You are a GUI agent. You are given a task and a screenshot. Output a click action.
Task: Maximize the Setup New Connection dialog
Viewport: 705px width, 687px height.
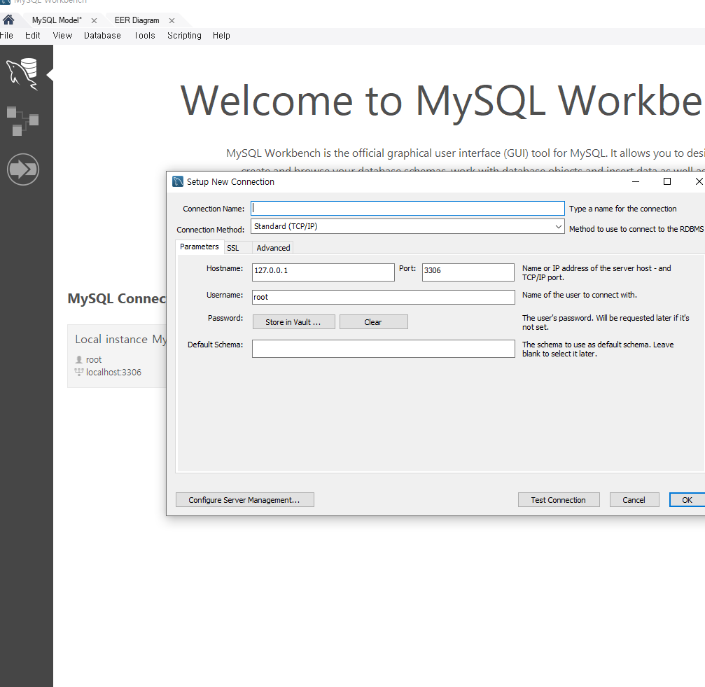[667, 181]
